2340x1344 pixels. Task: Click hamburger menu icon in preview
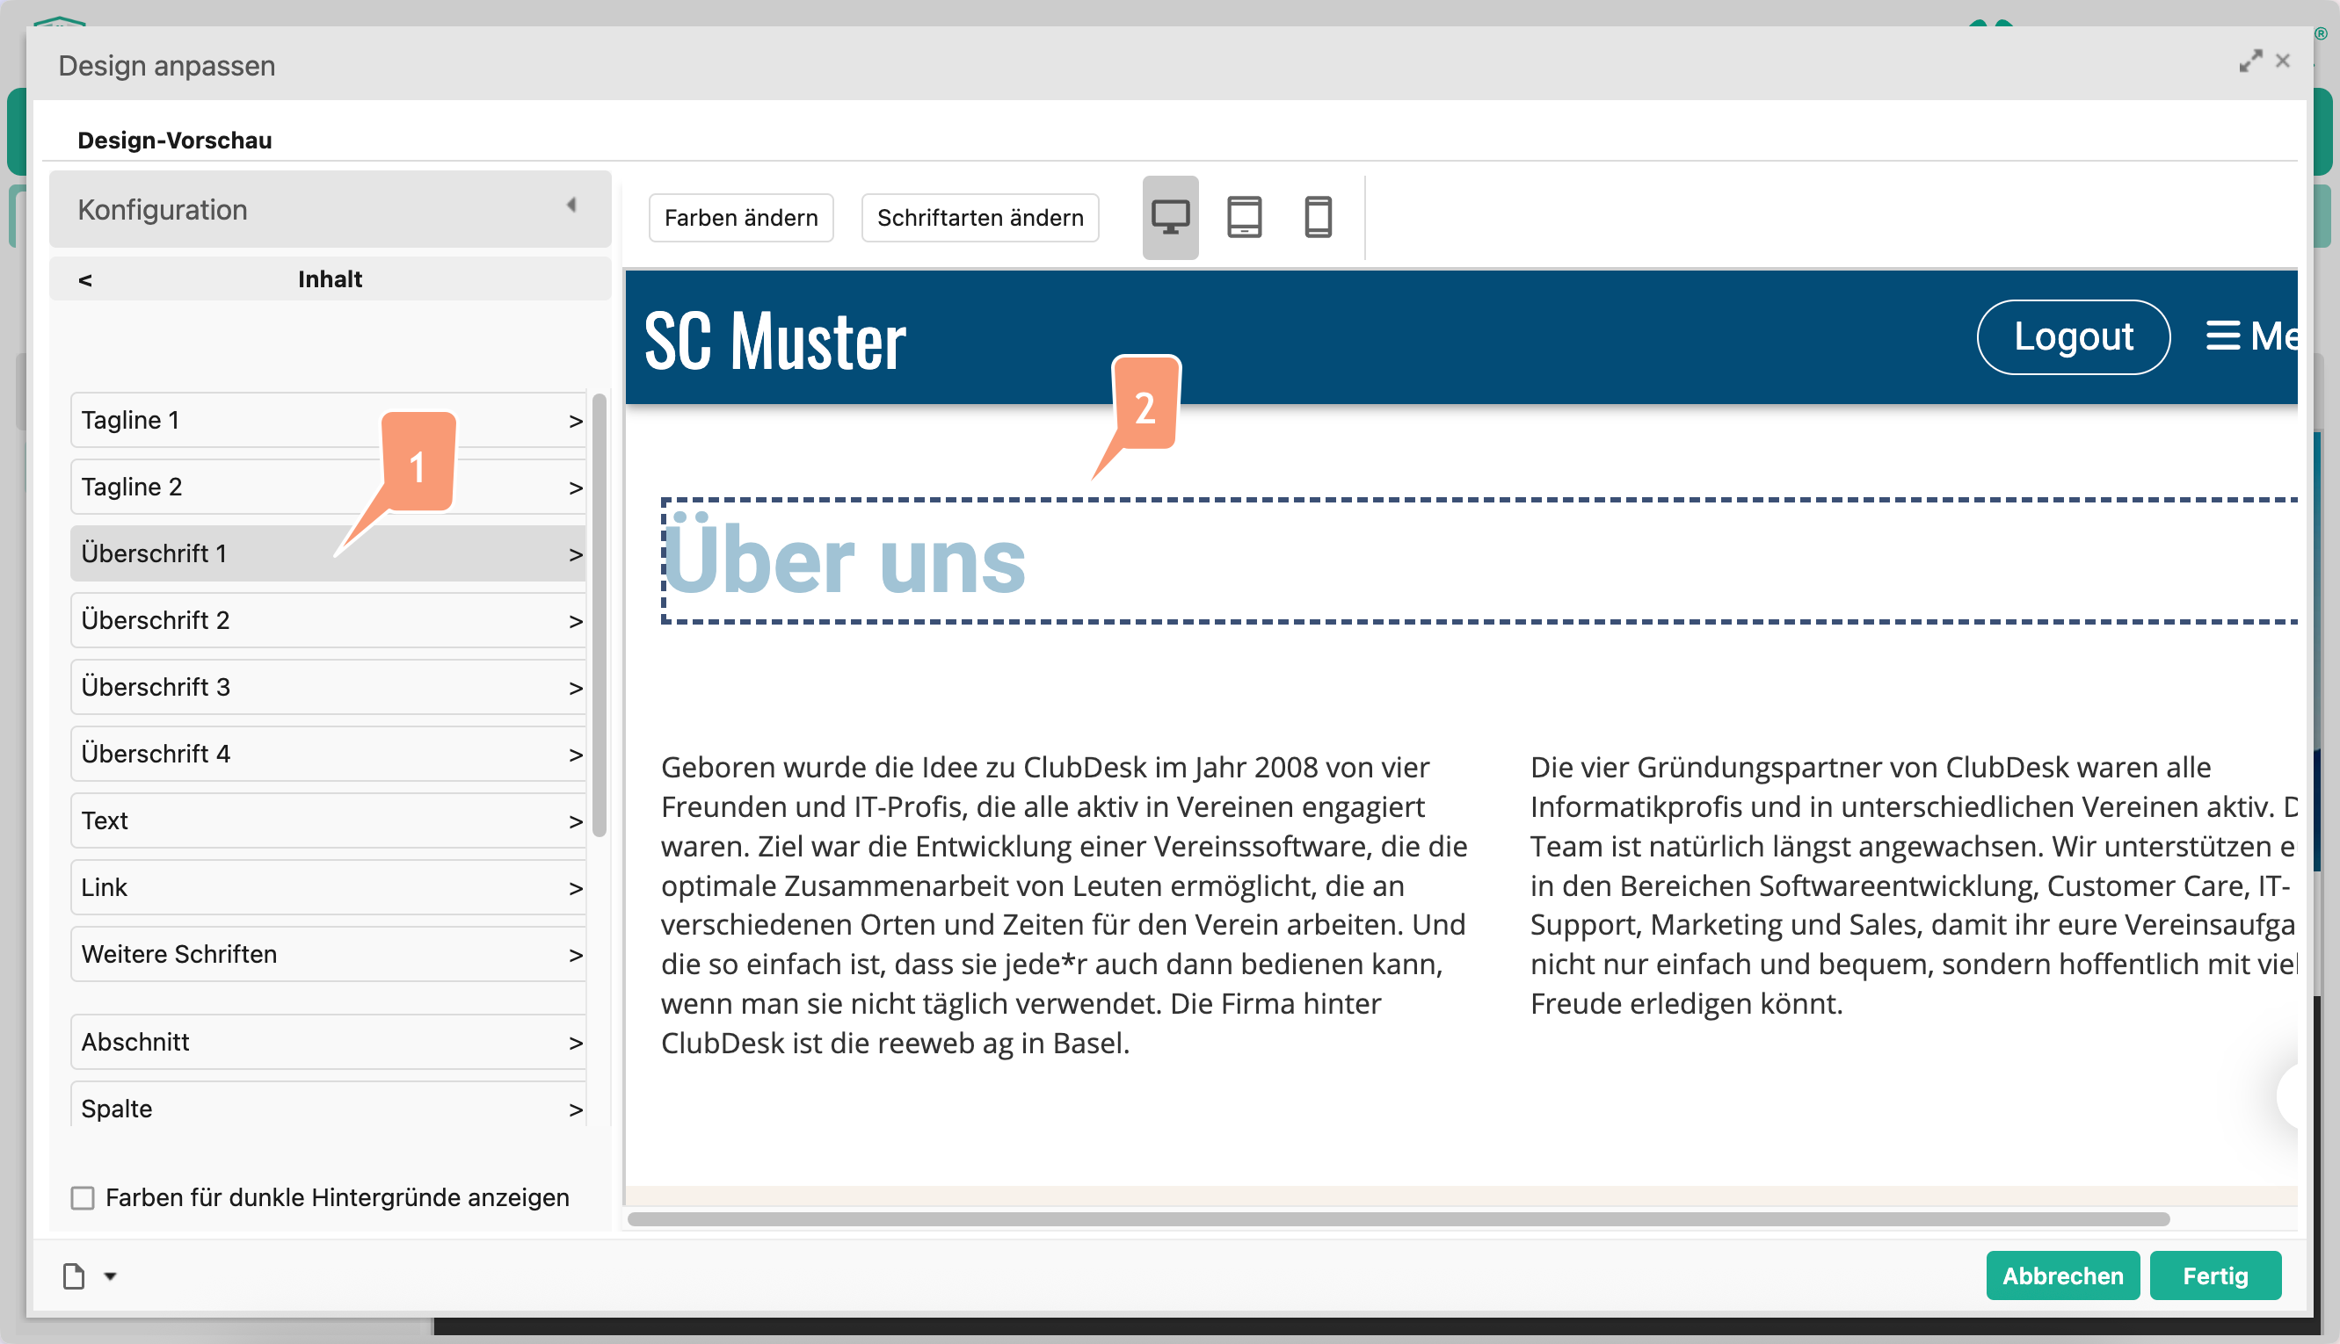pyautogui.click(x=2222, y=336)
